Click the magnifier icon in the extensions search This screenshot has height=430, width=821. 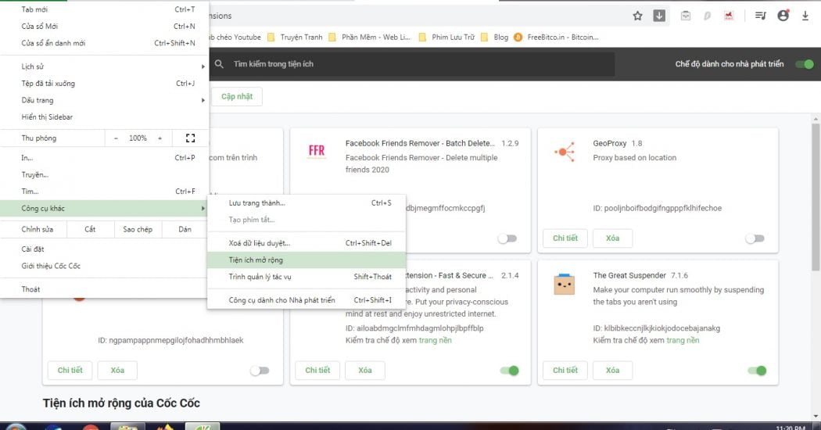(220, 64)
